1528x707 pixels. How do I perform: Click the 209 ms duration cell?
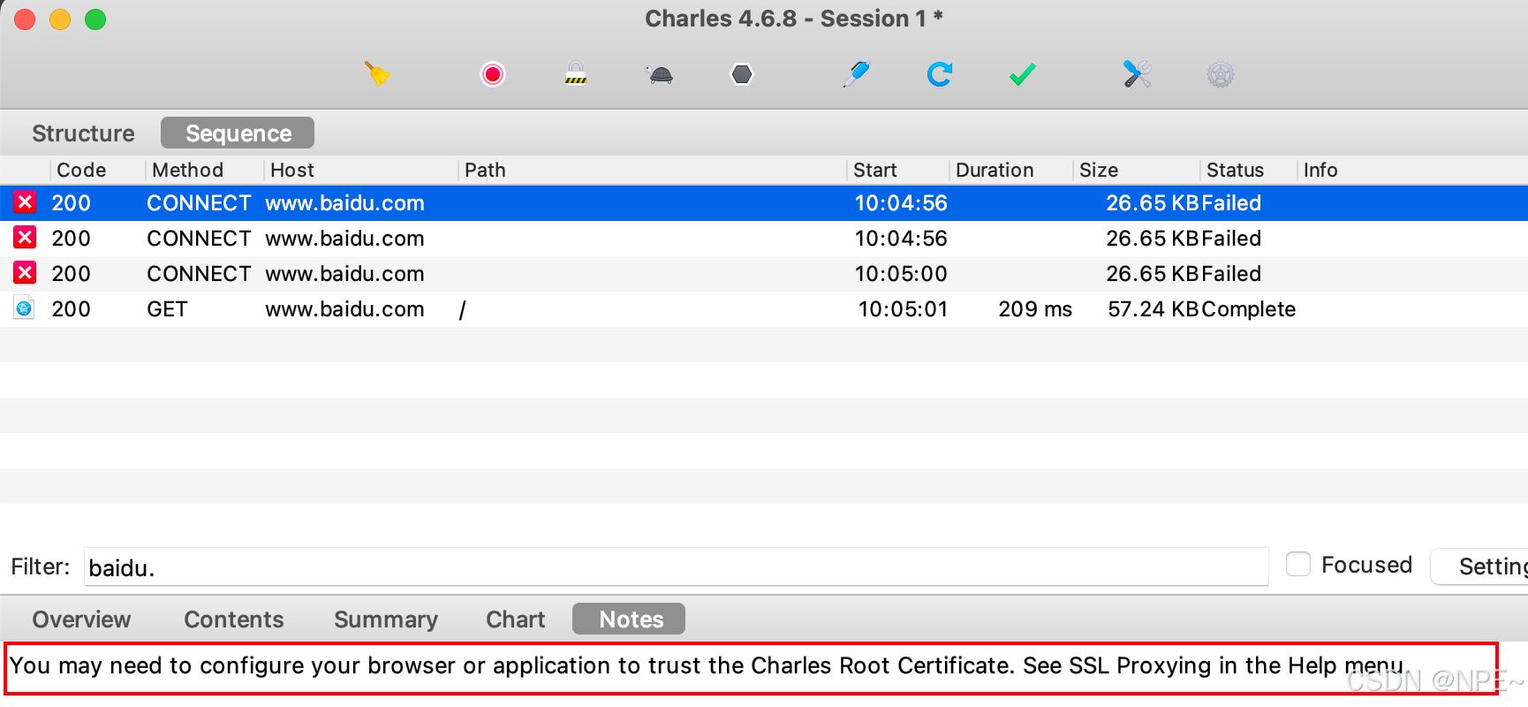pyautogui.click(x=1035, y=309)
